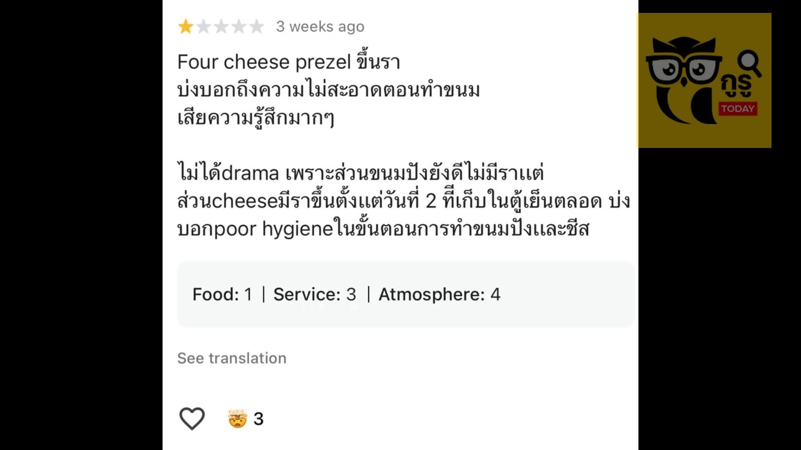Open the See translation link

[x=232, y=358]
